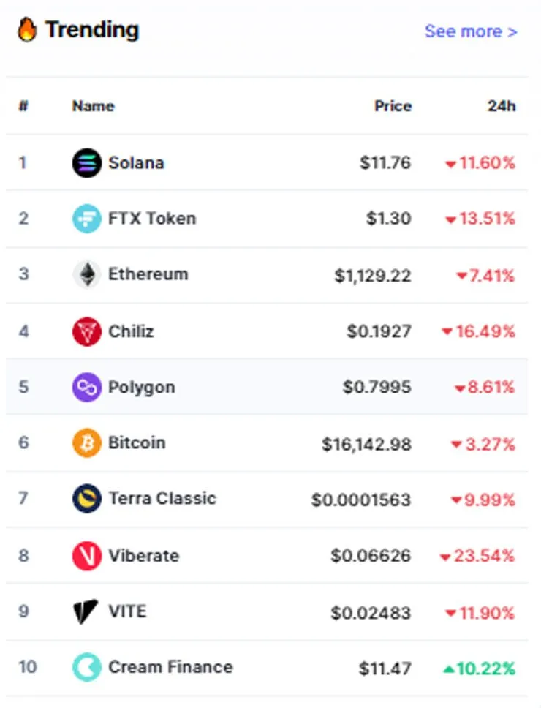Click the Ethereum diamond logo
Screen dimensions: 541x708
[x=86, y=274]
